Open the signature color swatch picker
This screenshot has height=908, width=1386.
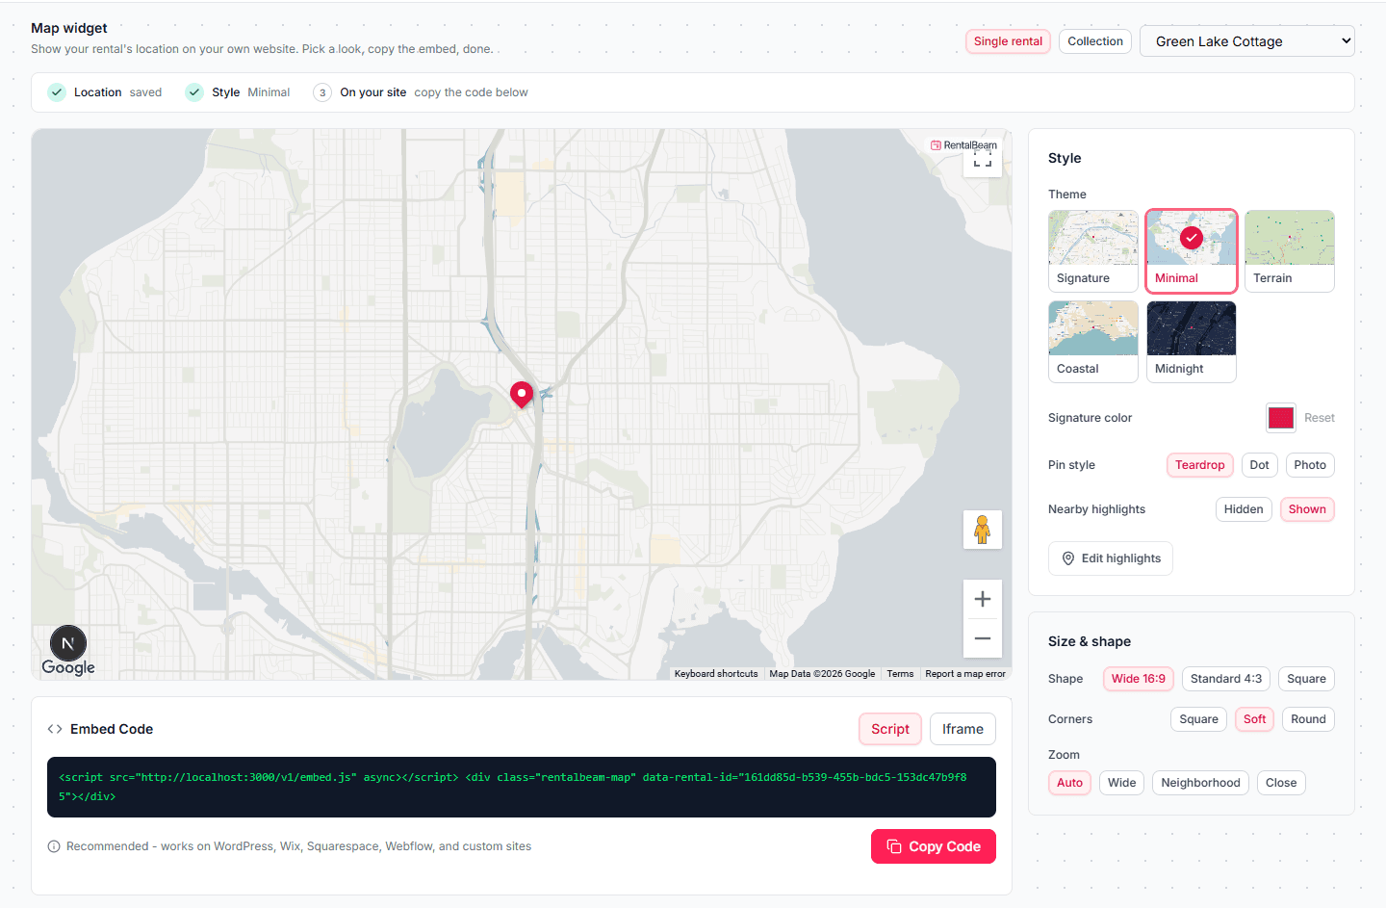click(x=1280, y=418)
